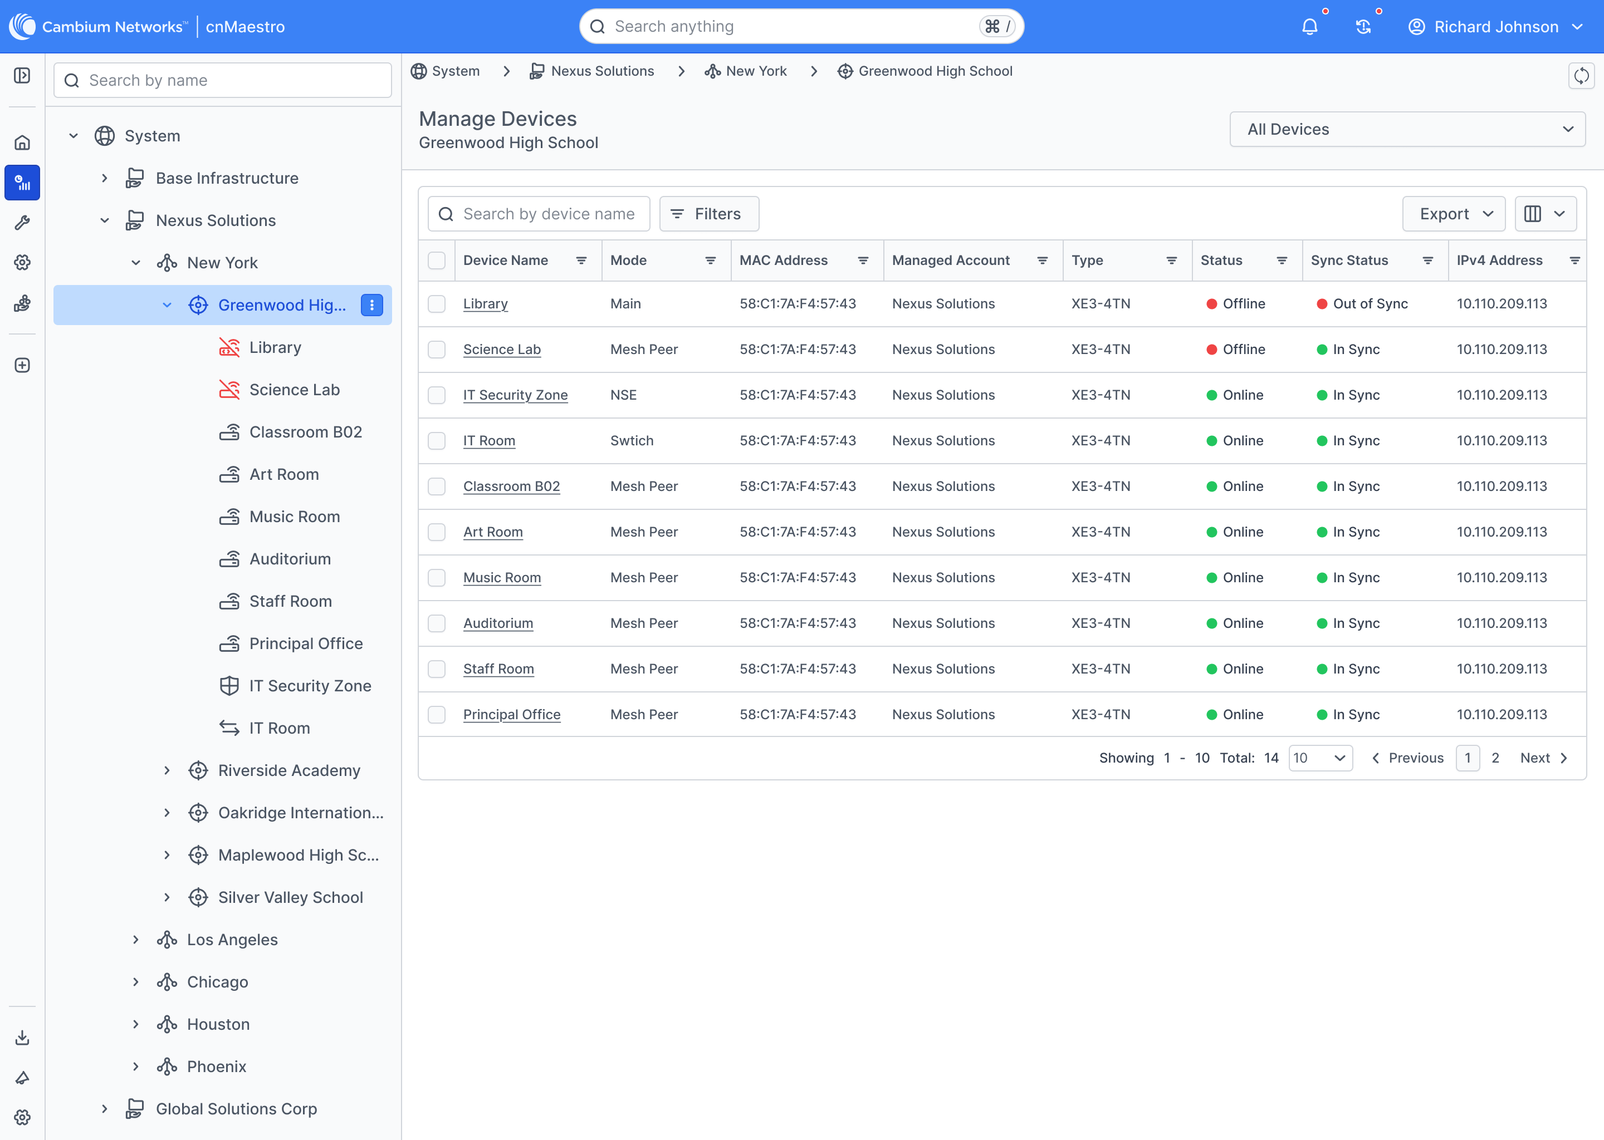
Task: Click Greenwood High School breadcrumb
Action: [x=925, y=71]
